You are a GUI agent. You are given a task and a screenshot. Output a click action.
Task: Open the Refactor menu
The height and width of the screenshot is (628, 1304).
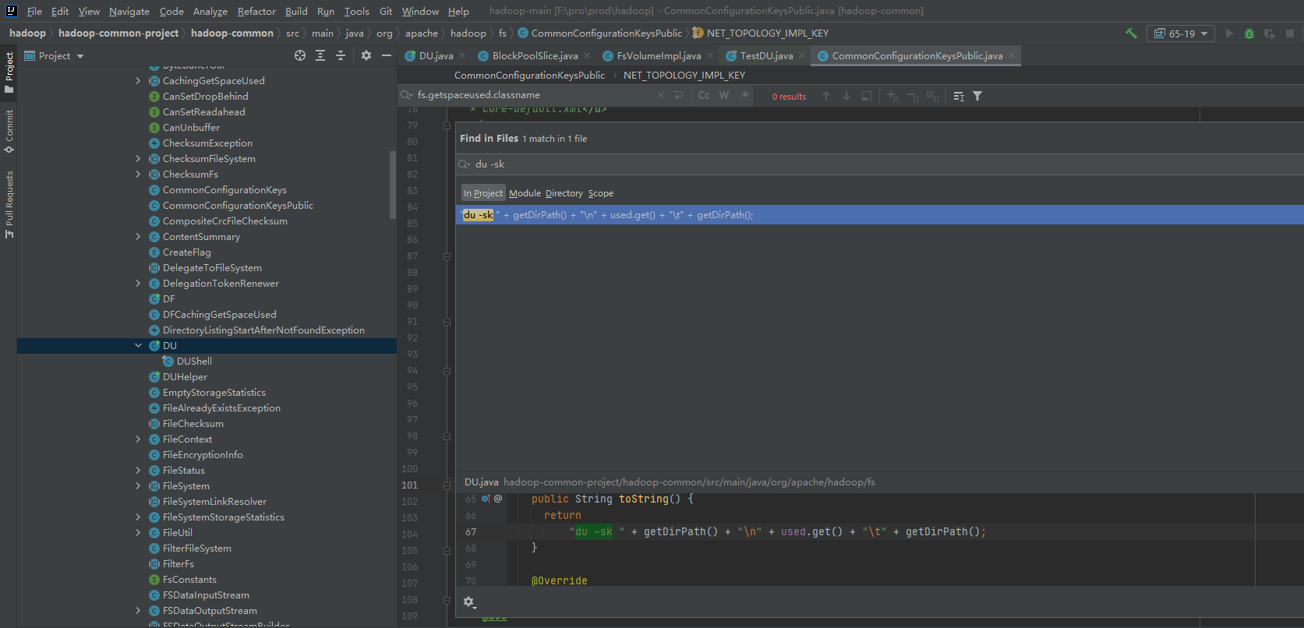click(x=256, y=11)
